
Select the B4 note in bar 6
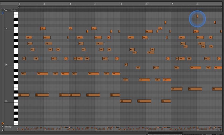pyautogui.click(x=149, y=31)
